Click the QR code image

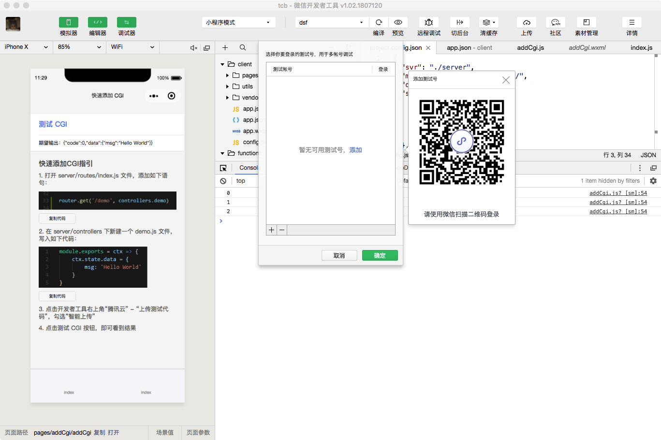pyautogui.click(x=462, y=142)
